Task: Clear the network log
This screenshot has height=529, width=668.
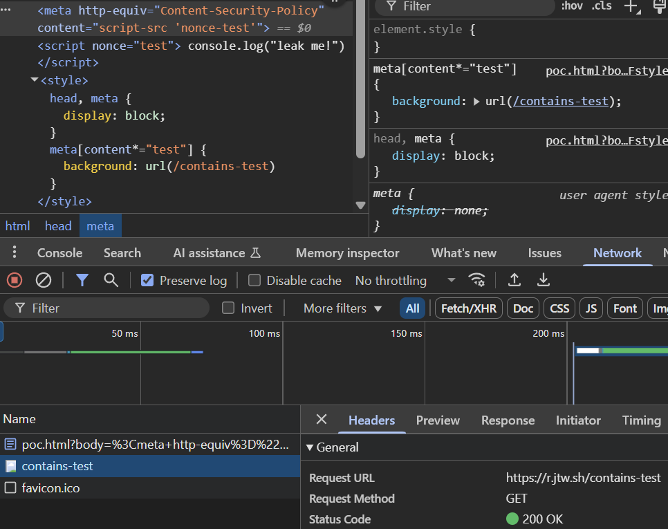Action: [x=44, y=280]
